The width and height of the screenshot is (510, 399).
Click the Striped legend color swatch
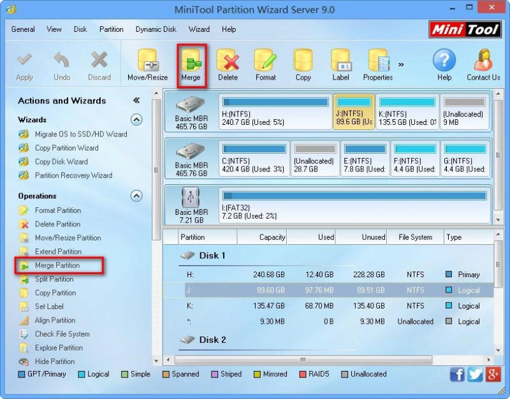(214, 374)
